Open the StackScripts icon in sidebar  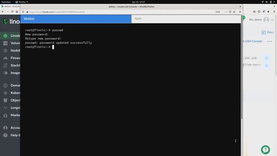(5, 65)
